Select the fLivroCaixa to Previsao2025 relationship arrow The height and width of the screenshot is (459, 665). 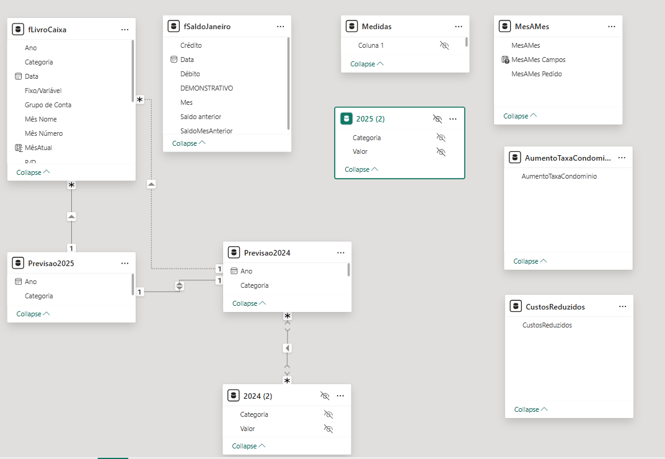pyautogui.click(x=72, y=216)
